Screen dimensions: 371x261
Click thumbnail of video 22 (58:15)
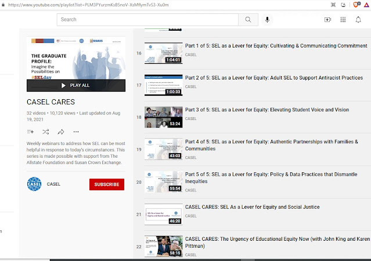coord(164,246)
